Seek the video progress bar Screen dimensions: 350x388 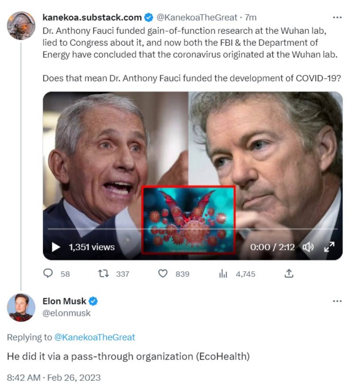tap(193, 229)
